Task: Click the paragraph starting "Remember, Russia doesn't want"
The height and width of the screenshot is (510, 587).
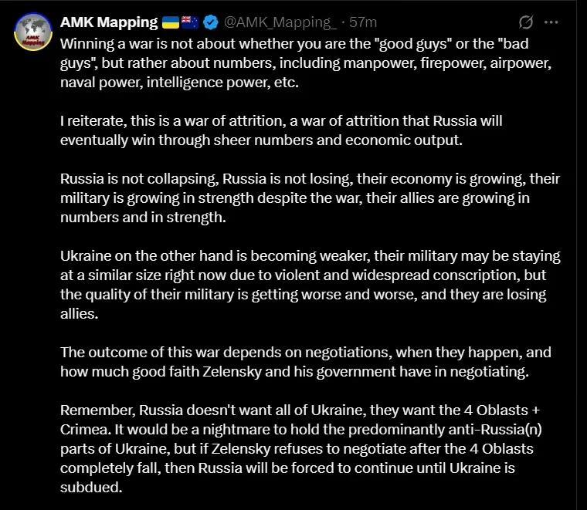Action: click(x=301, y=449)
